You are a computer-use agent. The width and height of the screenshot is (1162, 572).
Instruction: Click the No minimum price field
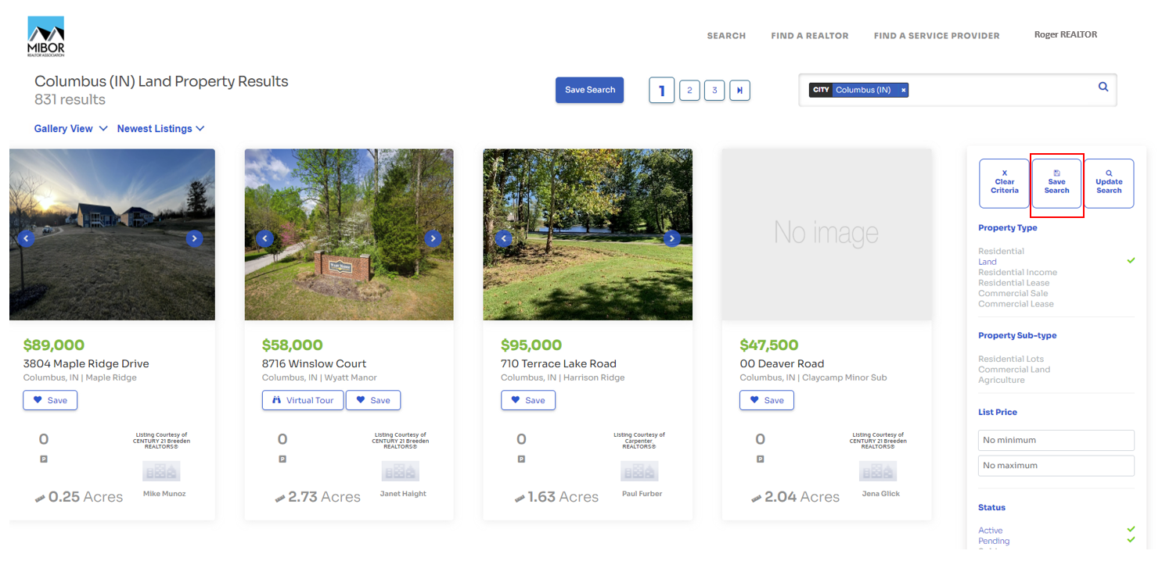tap(1056, 440)
